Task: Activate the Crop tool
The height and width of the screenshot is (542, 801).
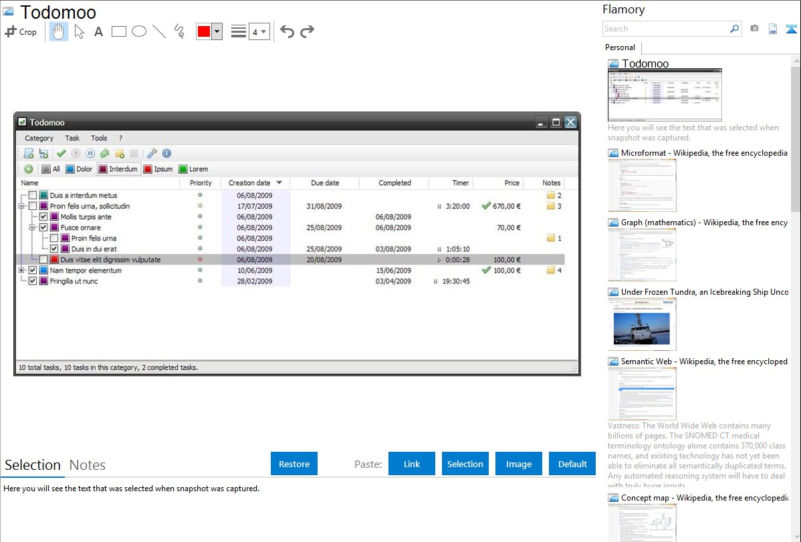Action: coord(21,31)
